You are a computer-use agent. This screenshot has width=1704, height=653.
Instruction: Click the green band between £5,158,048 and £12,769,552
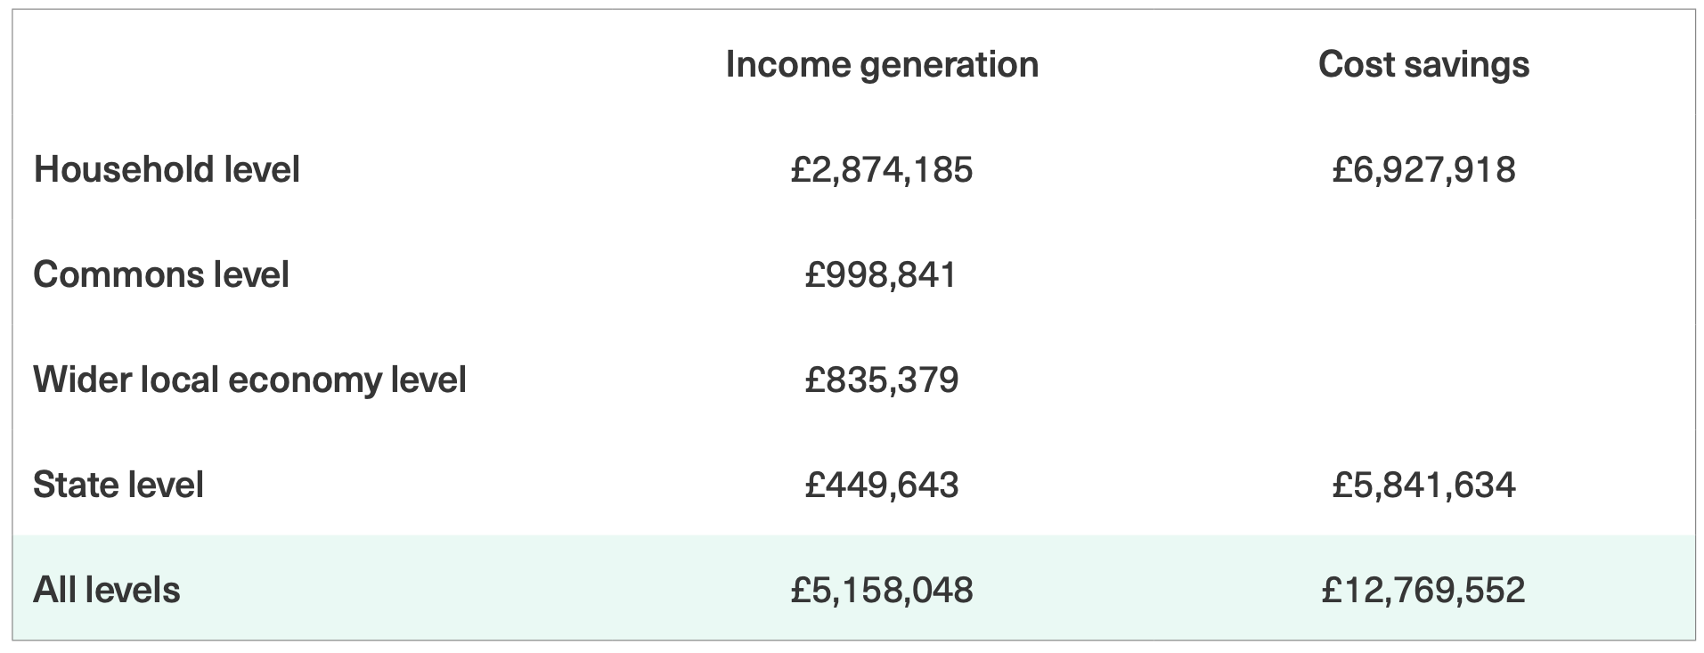click(1149, 590)
